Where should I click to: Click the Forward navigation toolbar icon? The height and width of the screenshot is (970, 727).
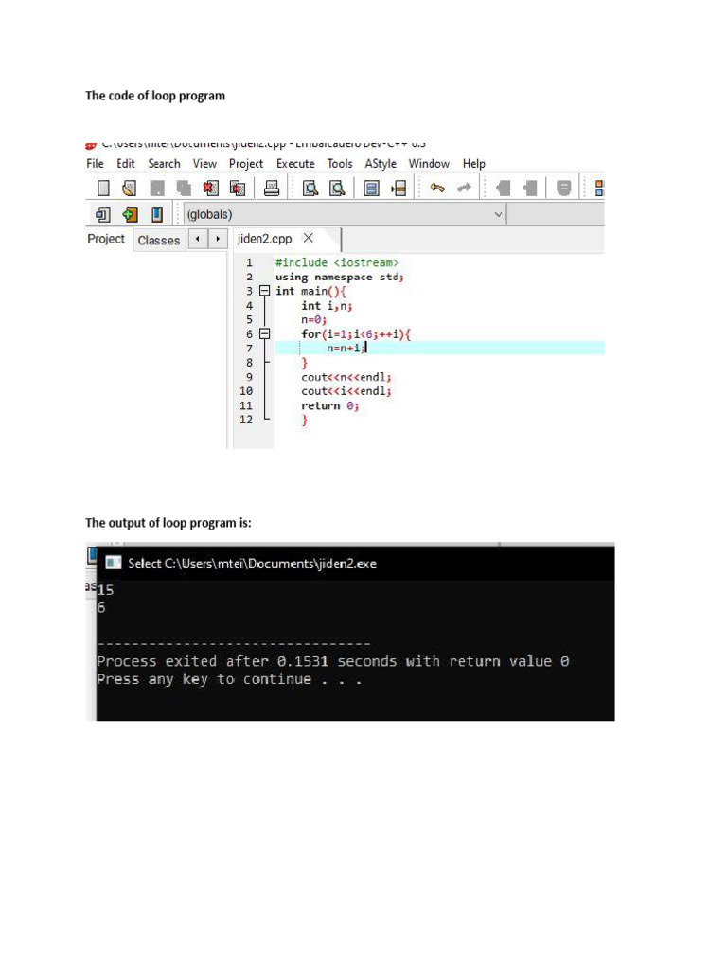coord(529,189)
